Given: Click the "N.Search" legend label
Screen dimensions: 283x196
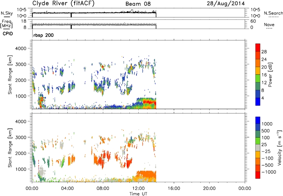Looking at the screenshot, I should (273, 13).
